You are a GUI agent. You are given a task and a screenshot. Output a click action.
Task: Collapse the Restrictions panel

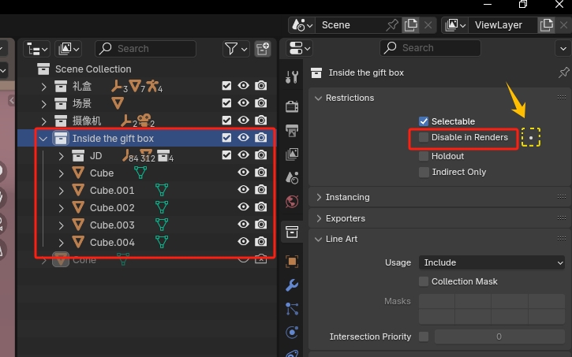click(x=318, y=98)
